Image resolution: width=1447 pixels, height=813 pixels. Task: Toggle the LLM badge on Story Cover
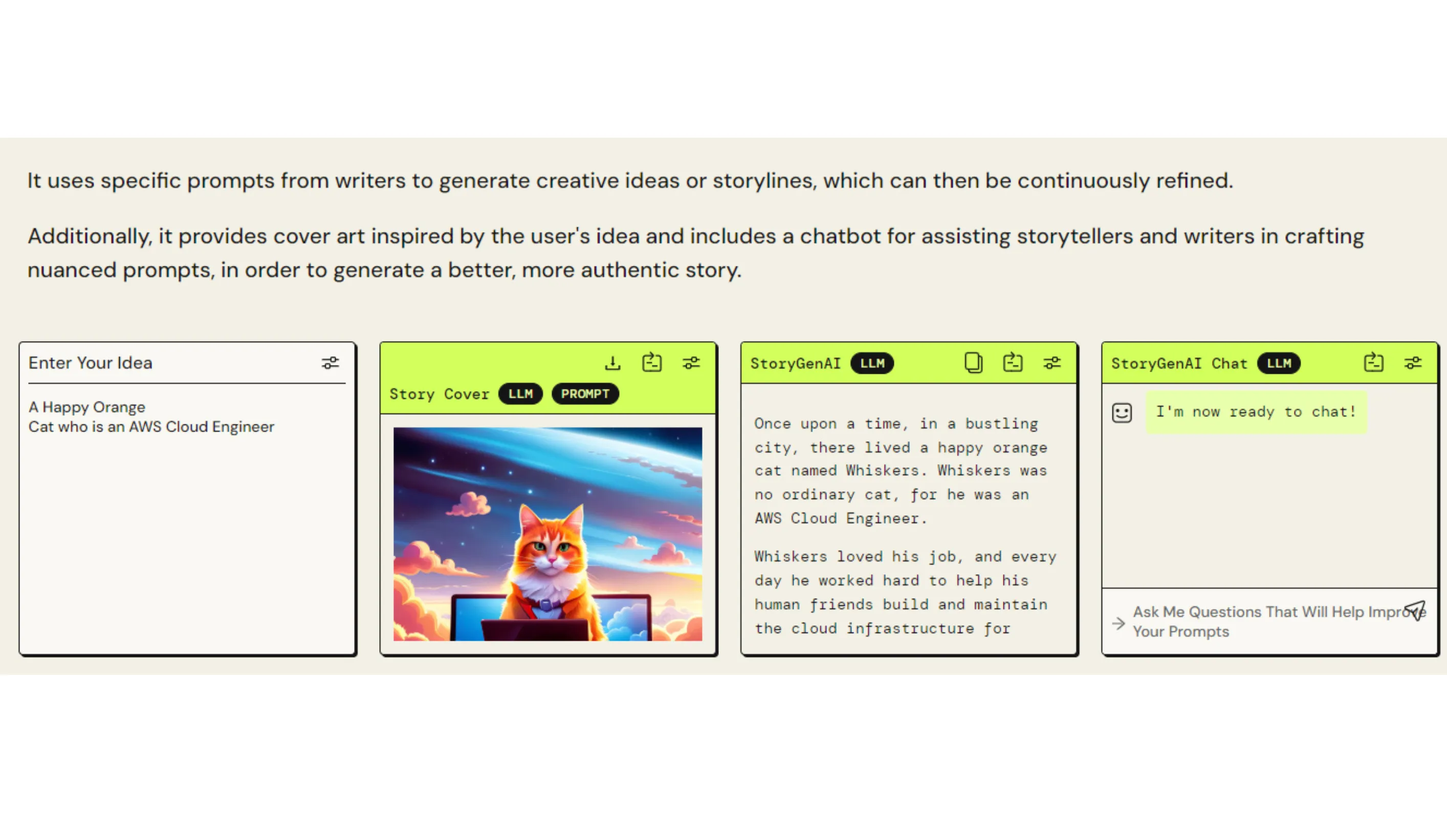coord(520,393)
